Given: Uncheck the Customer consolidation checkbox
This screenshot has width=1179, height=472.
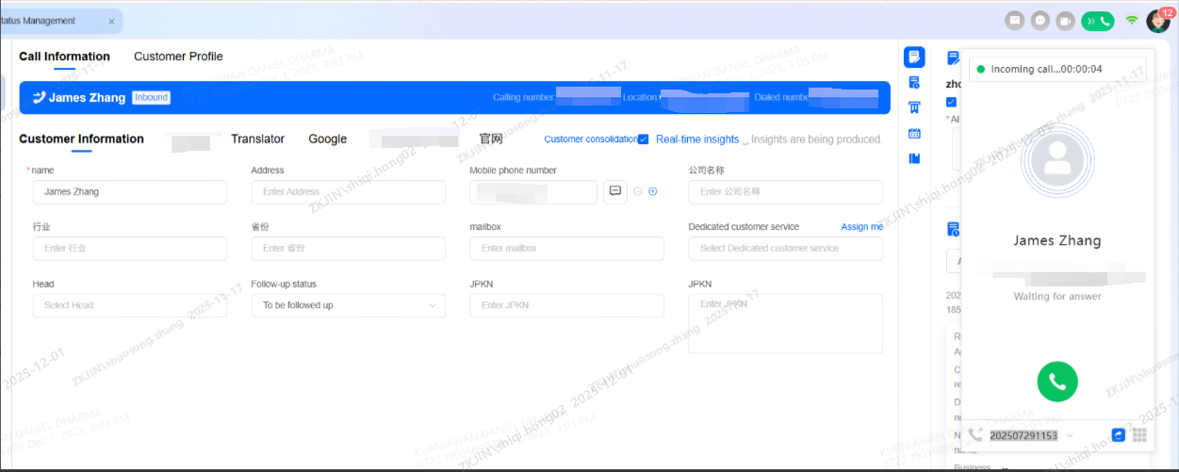Looking at the screenshot, I should 643,139.
